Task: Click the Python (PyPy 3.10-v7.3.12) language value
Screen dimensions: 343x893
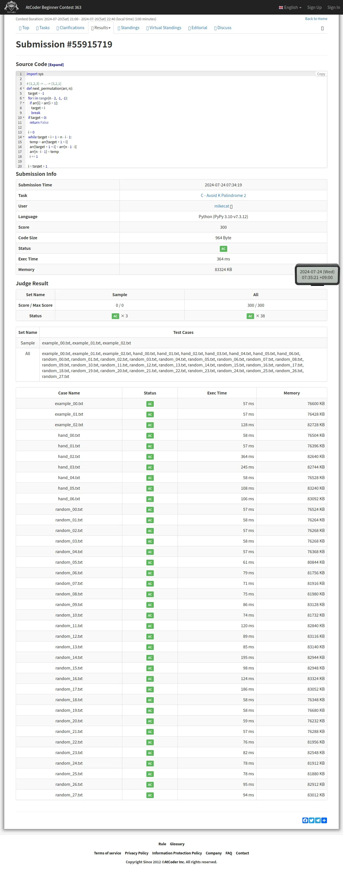Action: [223, 217]
